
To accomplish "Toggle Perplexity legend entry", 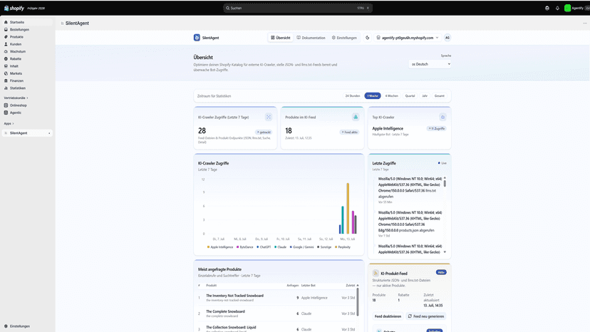I will (343, 247).
